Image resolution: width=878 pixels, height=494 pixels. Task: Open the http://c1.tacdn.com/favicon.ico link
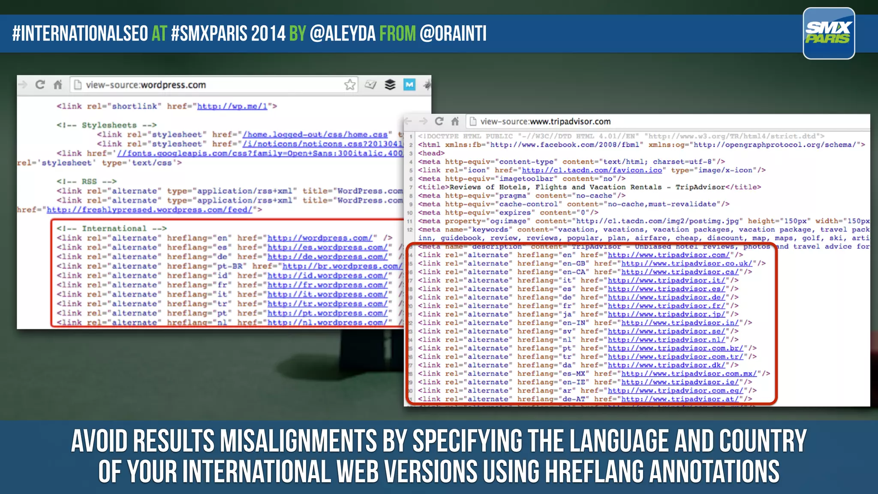pyautogui.click(x=592, y=170)
